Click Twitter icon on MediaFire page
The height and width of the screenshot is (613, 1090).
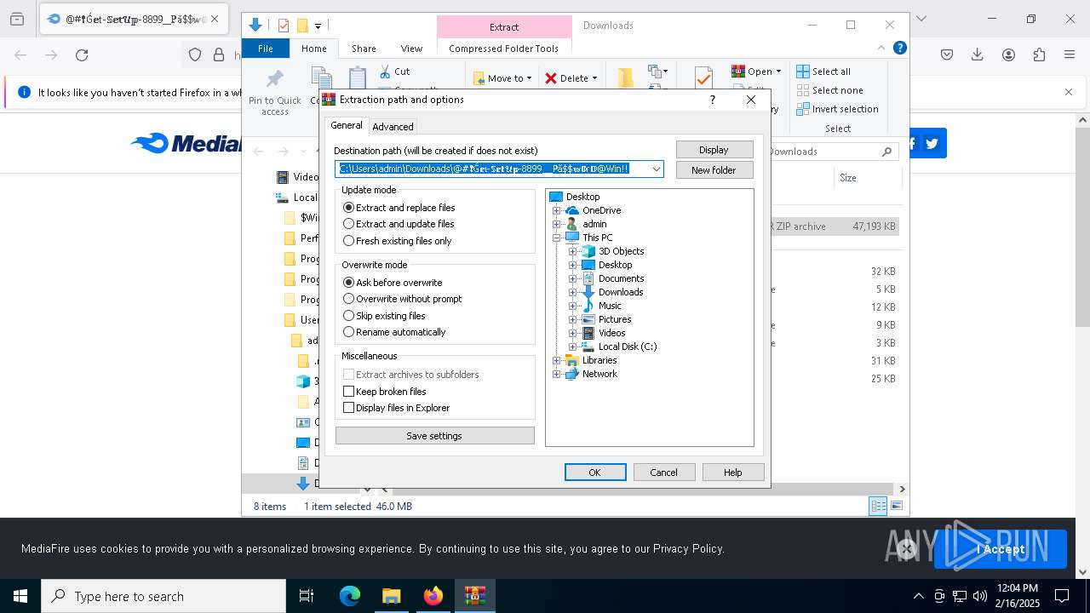[932, 144]
